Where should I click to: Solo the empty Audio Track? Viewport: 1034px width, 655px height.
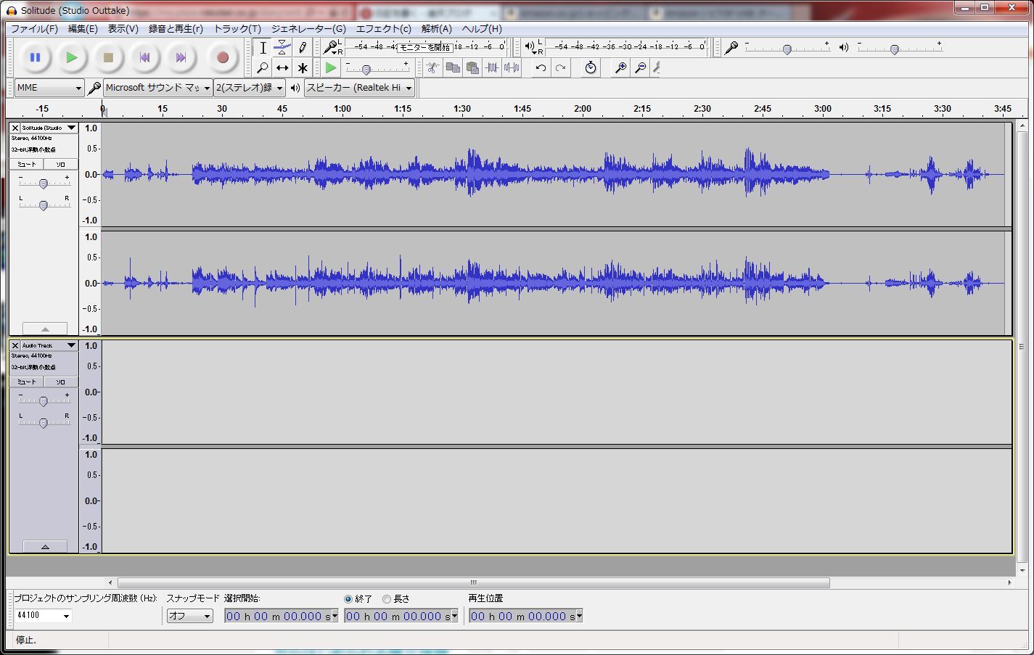tap(60, 382)
